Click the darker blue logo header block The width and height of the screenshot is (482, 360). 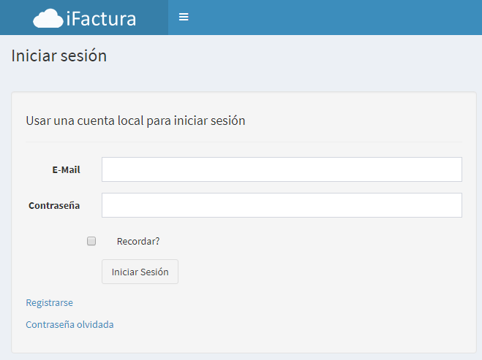84,18
